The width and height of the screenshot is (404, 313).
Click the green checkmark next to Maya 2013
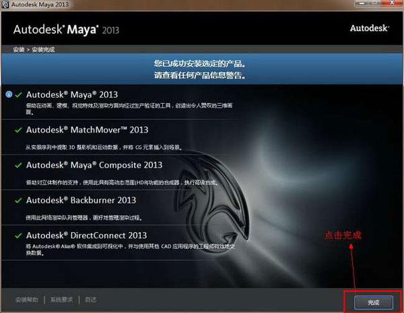pyautogui.click(x=18, y=95)
